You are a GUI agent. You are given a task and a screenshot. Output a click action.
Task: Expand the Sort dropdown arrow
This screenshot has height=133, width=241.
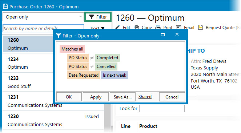point(103,28)
